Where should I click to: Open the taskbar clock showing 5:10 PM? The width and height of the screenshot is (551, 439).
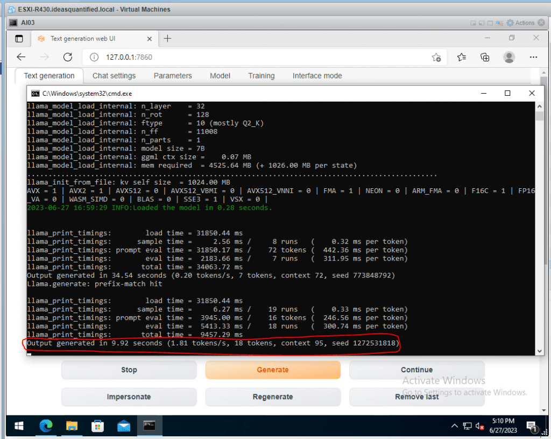tap(503, 426)
